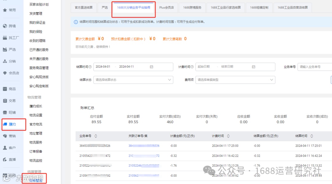Open linked order in 14:39:42 row
Screen dimensions: 332x184
pos(144,175)
